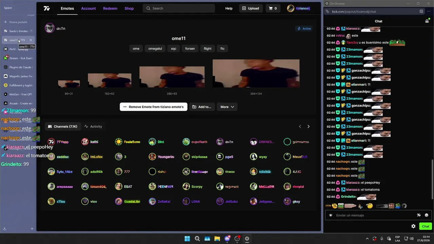This screenshot has height=244, width=434.
Task: Click the Limpiar button in sidebar
Action: point(31,15)
